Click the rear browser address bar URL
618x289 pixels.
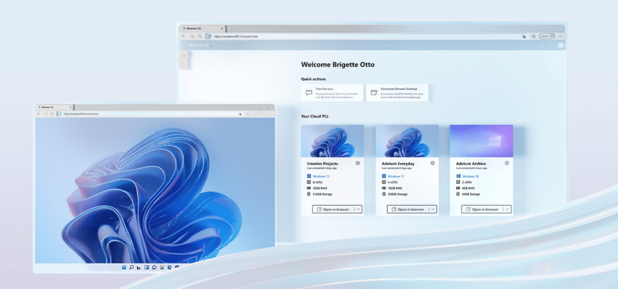241,36
